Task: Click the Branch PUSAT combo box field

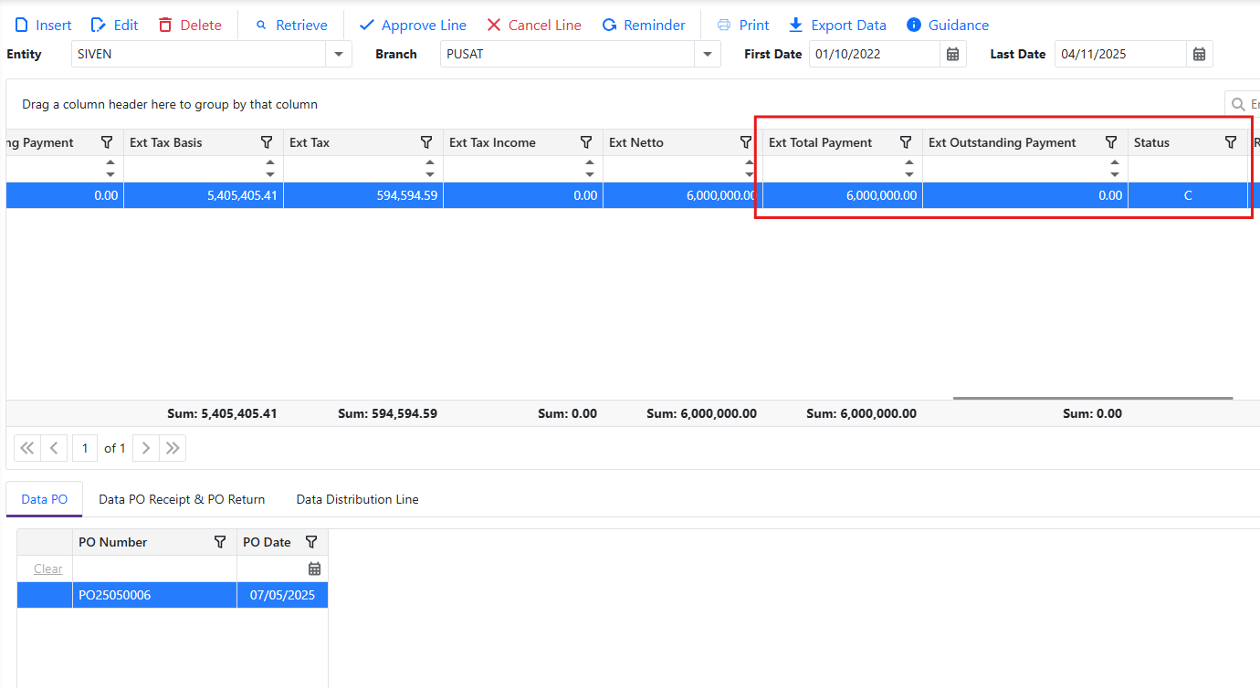Action: click(568, 54)
